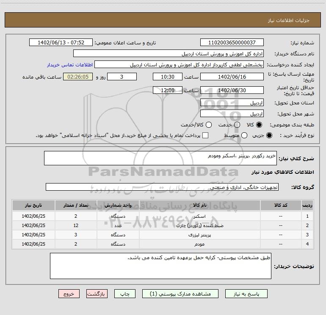Click the کد کالا column header

coord(281,205)
